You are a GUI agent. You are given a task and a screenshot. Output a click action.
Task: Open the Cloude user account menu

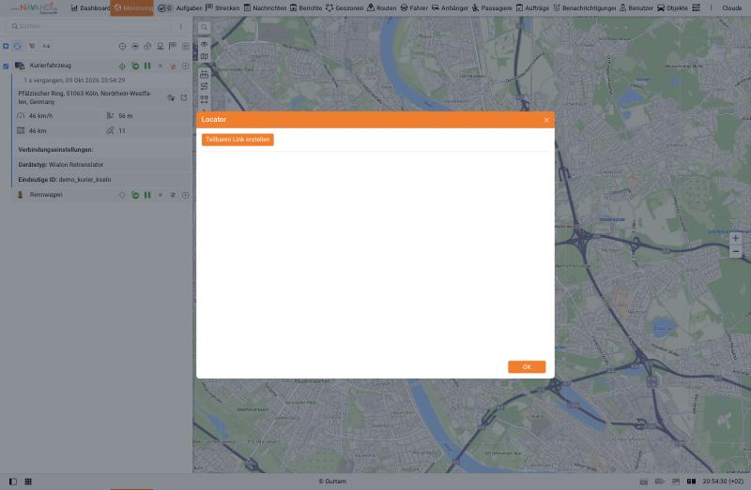click(x=731, y=8)
